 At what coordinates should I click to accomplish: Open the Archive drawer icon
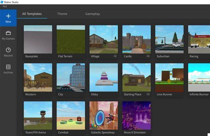pos(8,67)
